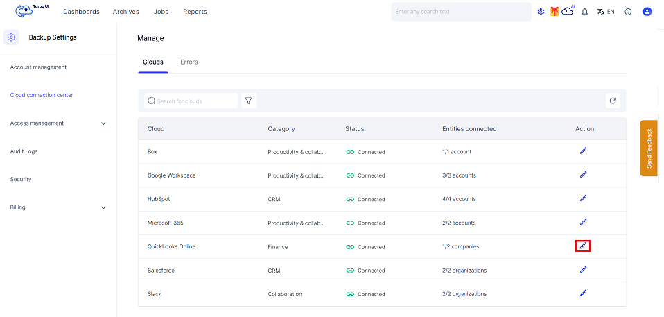664x317 pixels.
Task: Open notifications bell
Action: (x=585, y=12)
